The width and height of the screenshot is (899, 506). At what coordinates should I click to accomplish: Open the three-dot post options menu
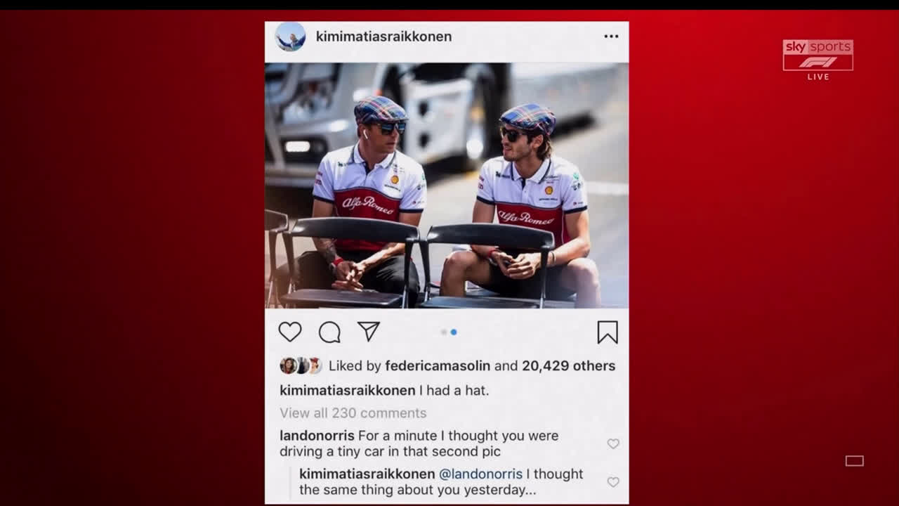tap(611, 37)
